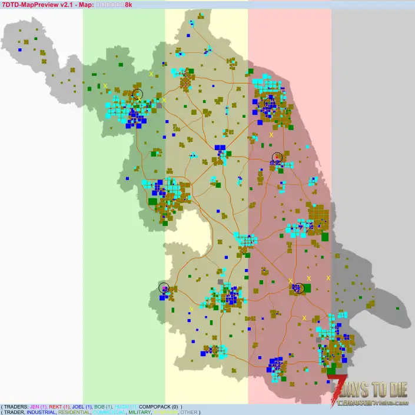This screenshot has height=415, width=415.
Task: Click the 'REKT (1)' trader legend entry
Action: click(x=59, y=407)
